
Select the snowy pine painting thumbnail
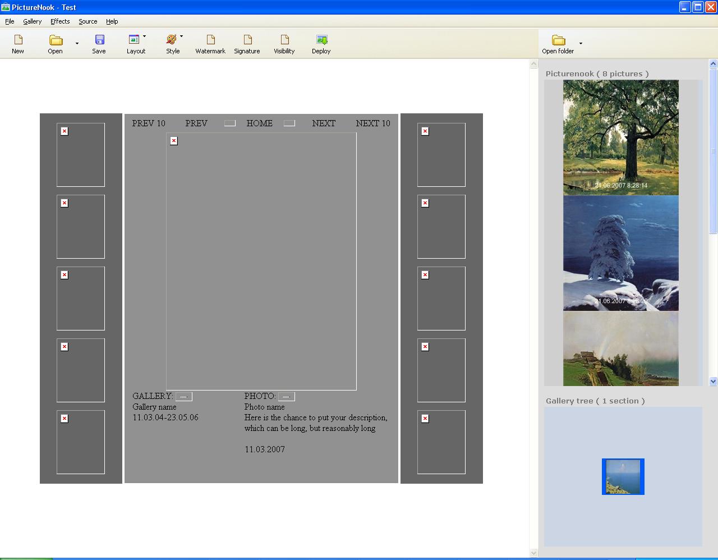click(621, 253)
